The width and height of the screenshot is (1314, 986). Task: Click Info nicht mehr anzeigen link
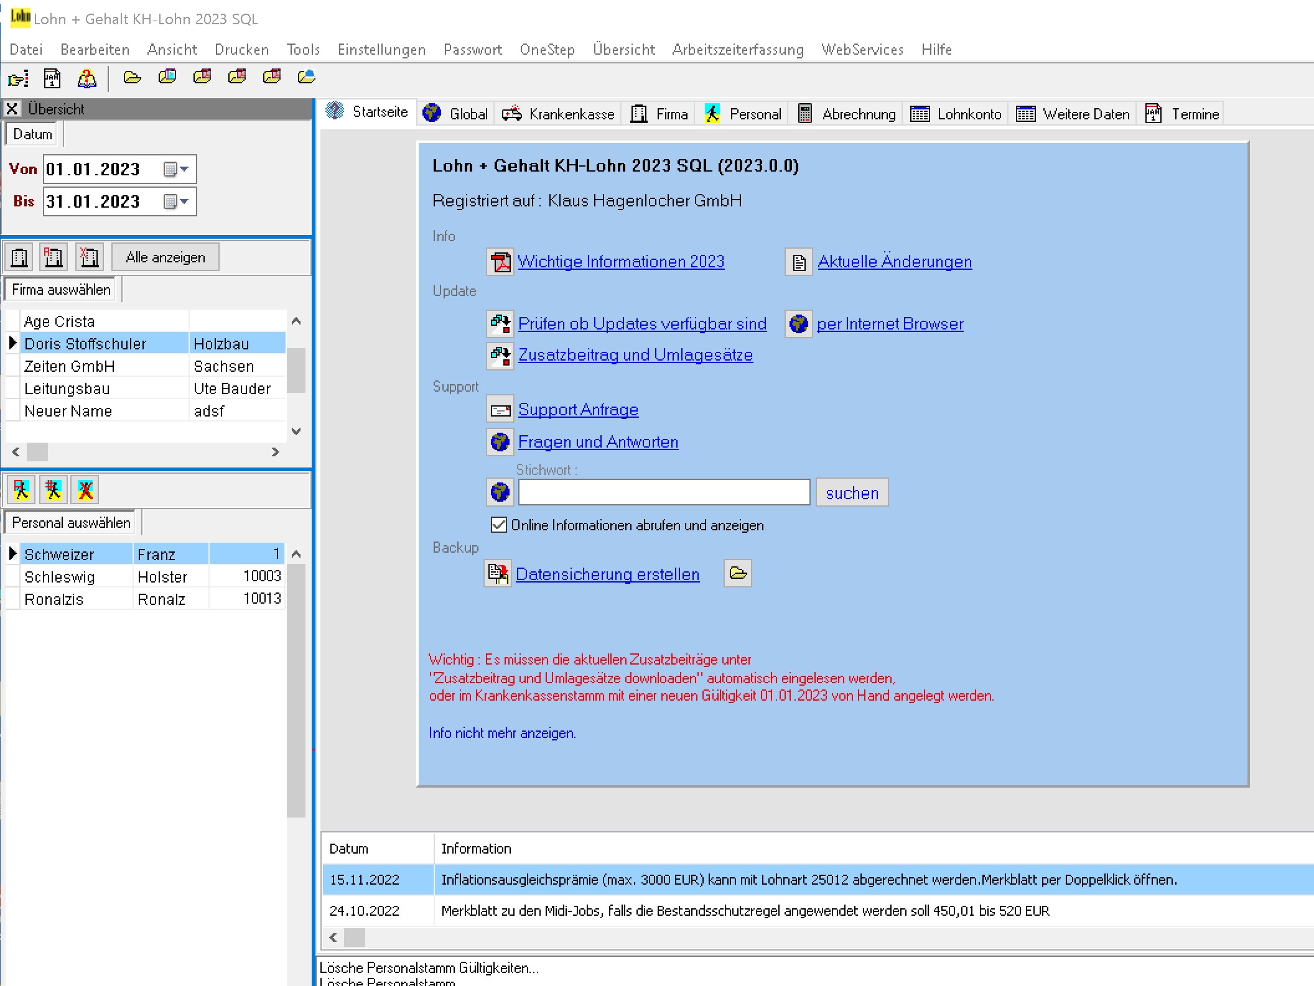tap(502, 733)
